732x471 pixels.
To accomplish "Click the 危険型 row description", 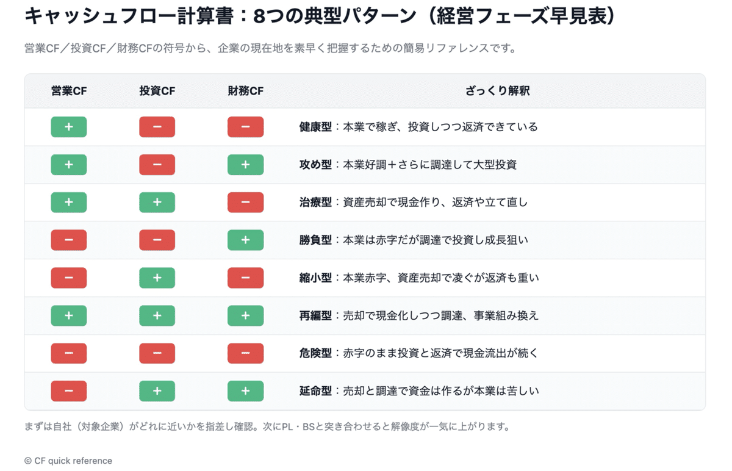I will [418, 353].
